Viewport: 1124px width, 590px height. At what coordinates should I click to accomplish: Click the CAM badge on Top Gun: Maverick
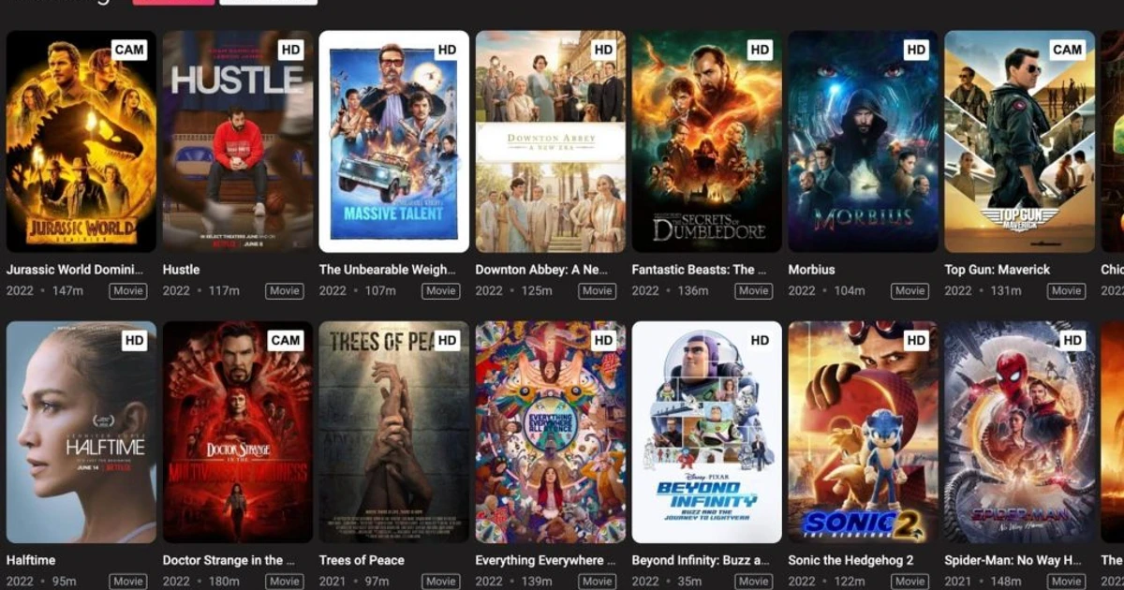(1067, 49)
